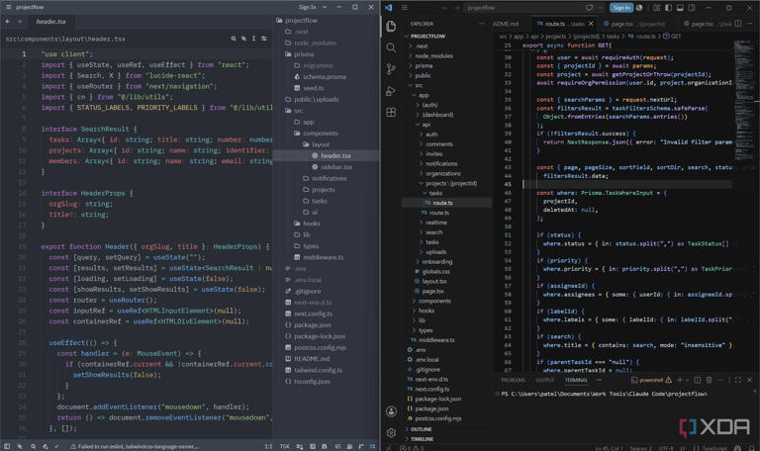Image resolution: width=760 pixels, height=451 pixels.
Task: Close the route.ts editor tab
Action: click(591, 24)
